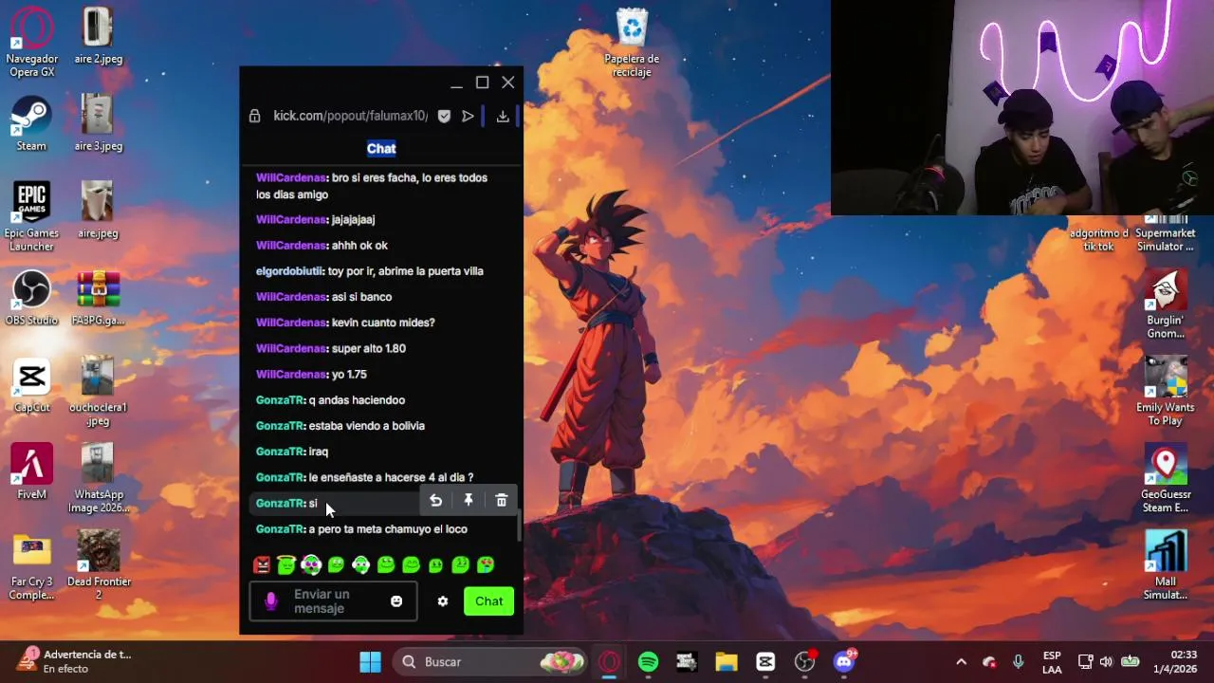The width and height of the screenshot is (1214, 683).
Task: Click the taskbar microphone tray icon
Action: coord(1018,662)
